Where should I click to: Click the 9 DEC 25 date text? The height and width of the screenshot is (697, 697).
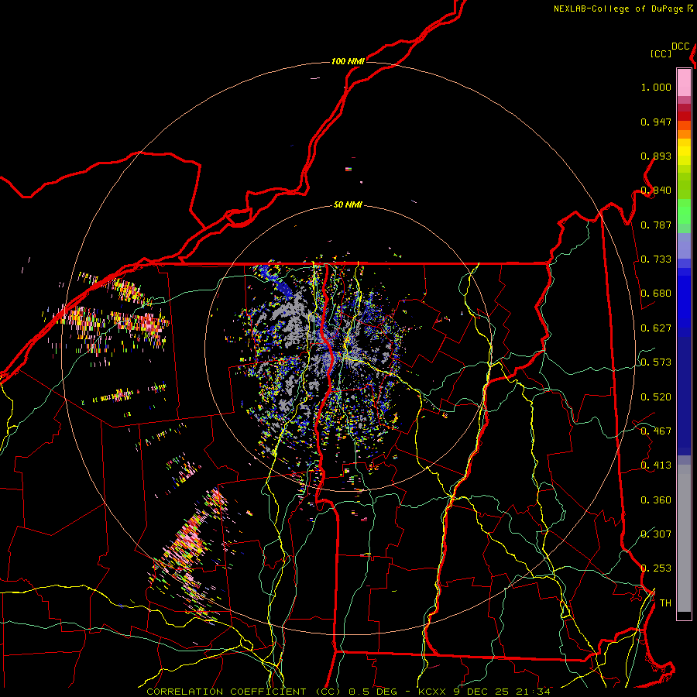tap(482, 692)
